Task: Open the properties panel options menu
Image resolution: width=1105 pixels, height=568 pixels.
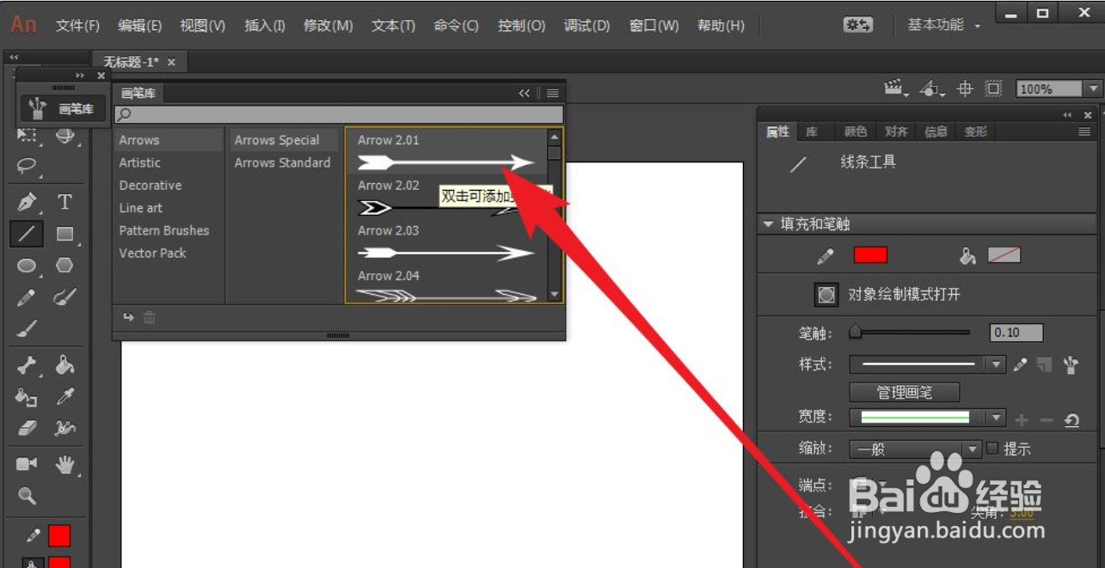Action: (1084, 131)
